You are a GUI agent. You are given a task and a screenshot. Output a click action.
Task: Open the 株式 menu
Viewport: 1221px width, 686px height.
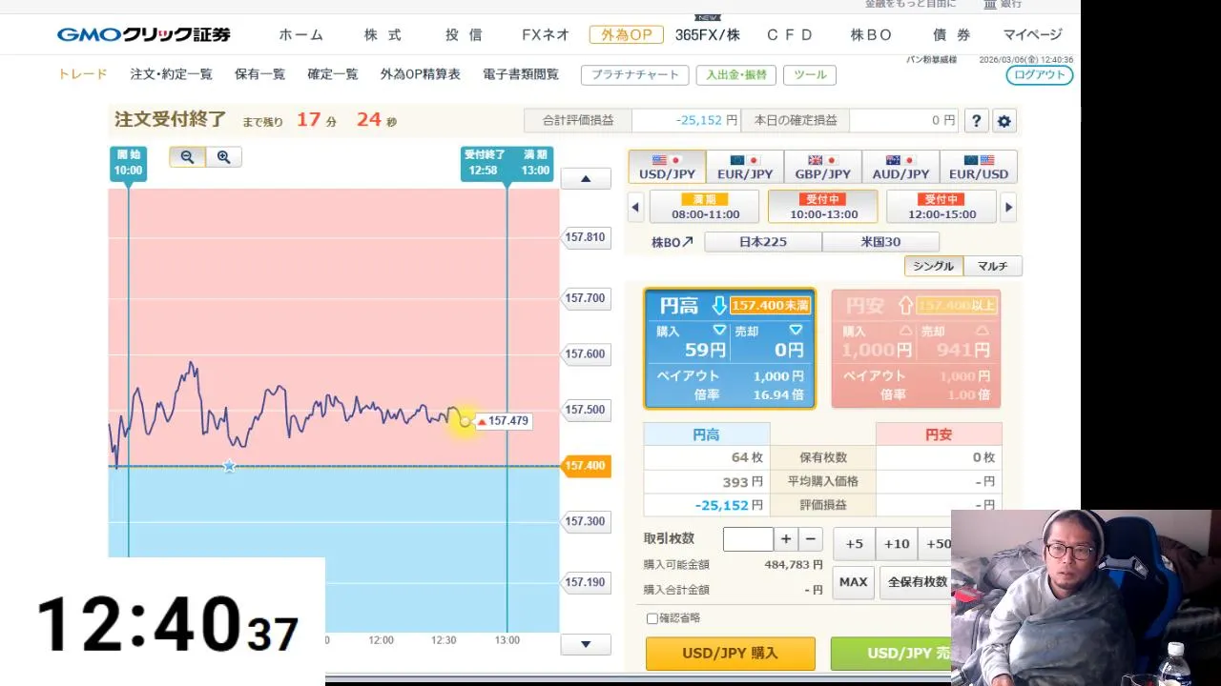[x=383, y=35]
